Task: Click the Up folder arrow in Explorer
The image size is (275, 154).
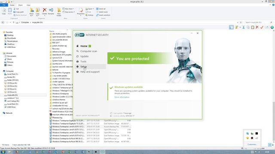Action: click(x=13, y=22)
